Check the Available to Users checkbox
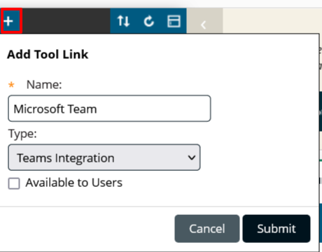Screen dimensions: 322x252 (x=14, y=183)
